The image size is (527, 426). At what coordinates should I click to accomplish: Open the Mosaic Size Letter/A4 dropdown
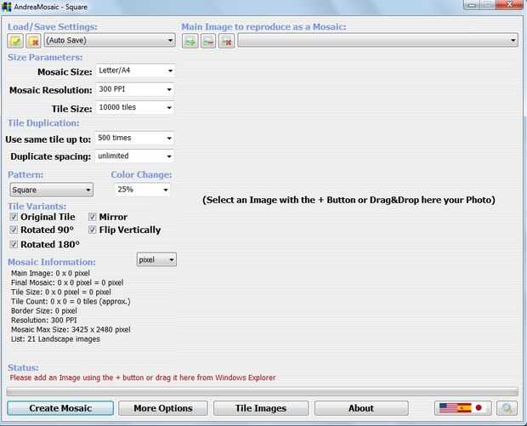pos(135,71)
